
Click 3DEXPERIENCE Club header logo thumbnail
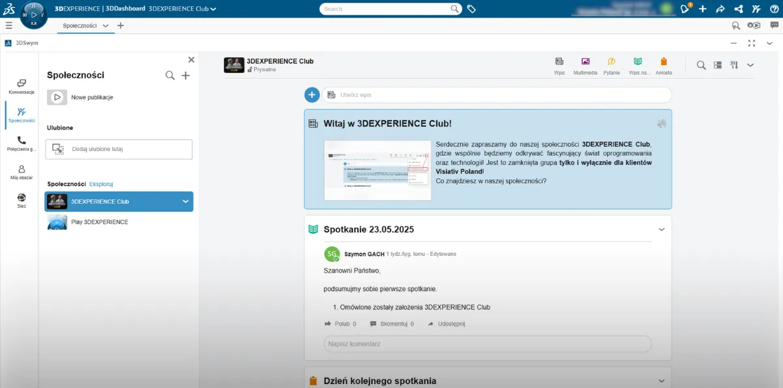tap(234, 65)
